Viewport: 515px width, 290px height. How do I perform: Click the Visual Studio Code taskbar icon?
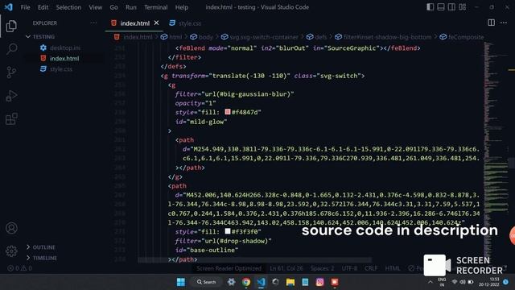coord(261,282)
